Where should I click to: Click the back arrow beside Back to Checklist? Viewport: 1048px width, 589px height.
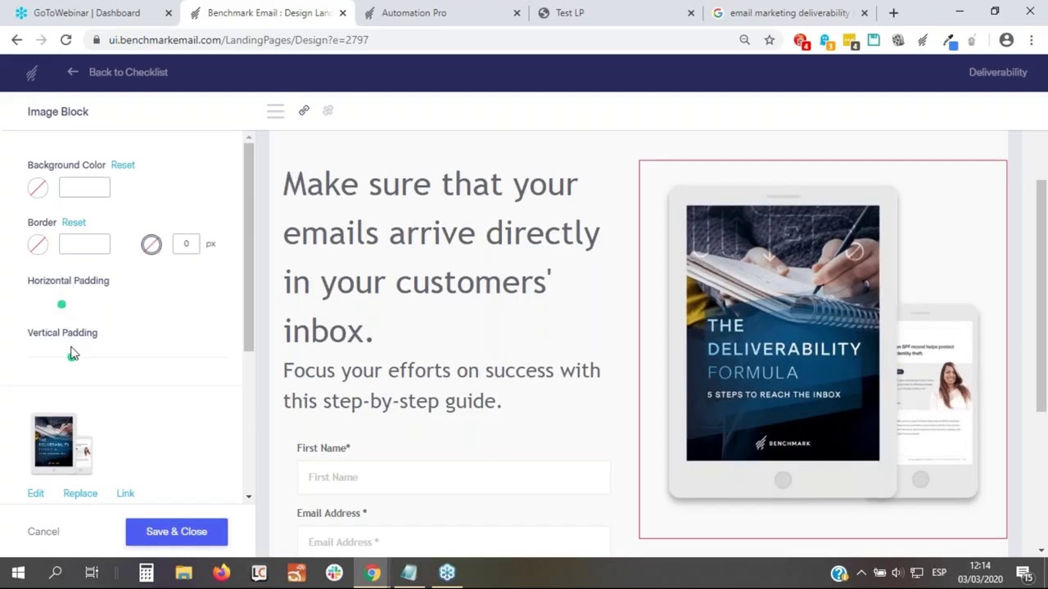[x=73, y=72]
